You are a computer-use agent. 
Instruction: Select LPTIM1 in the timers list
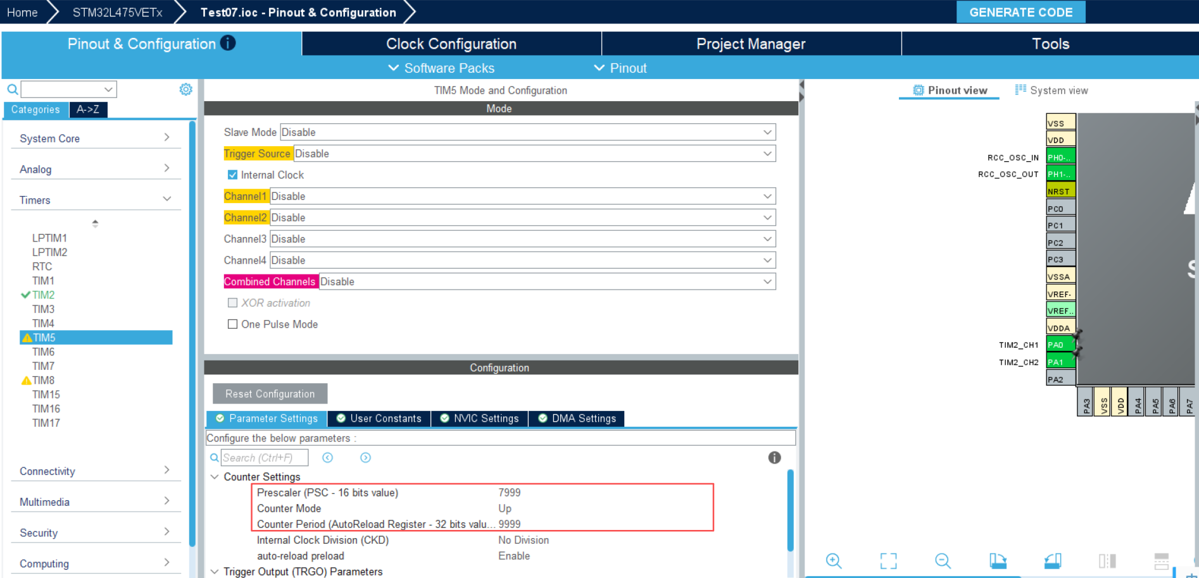(49, 238)
